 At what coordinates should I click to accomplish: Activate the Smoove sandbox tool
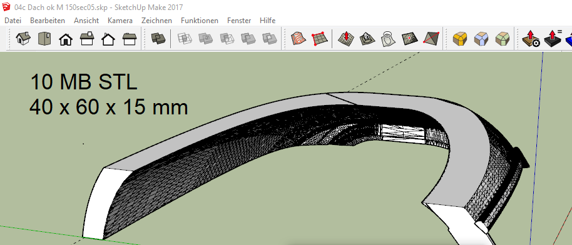click(x=345, y=38)
